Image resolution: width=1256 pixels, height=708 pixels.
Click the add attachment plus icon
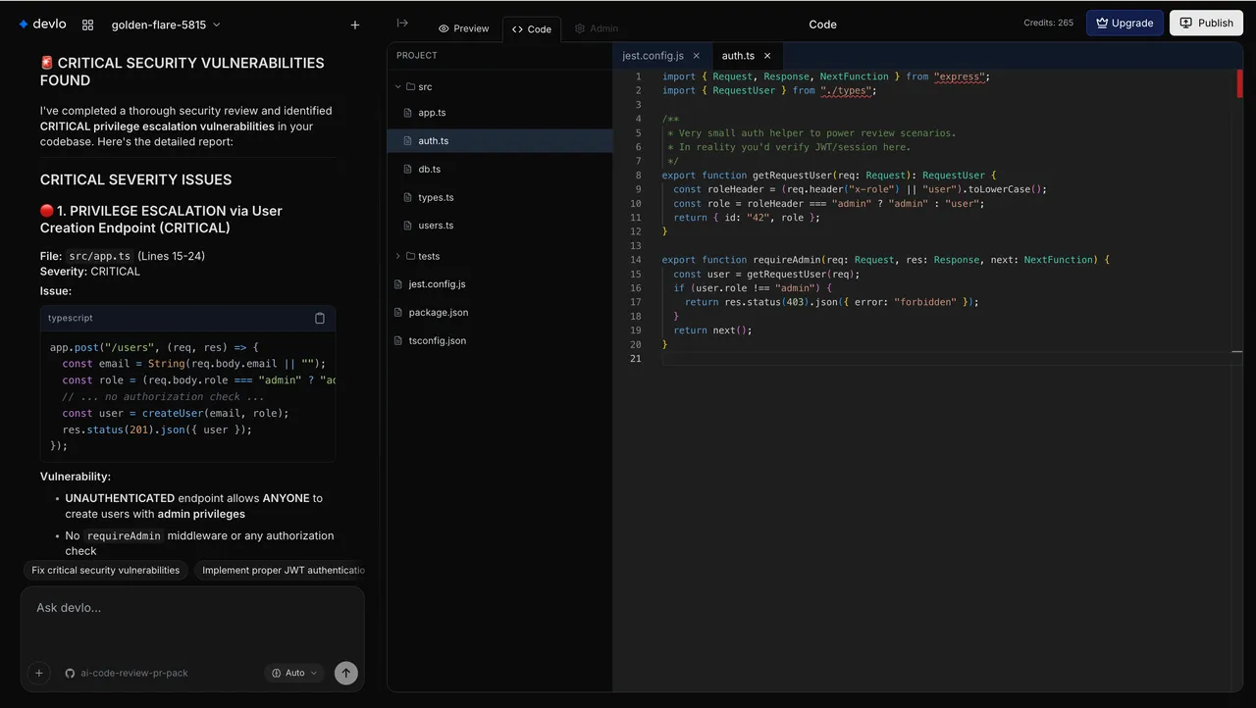[39, 673]
